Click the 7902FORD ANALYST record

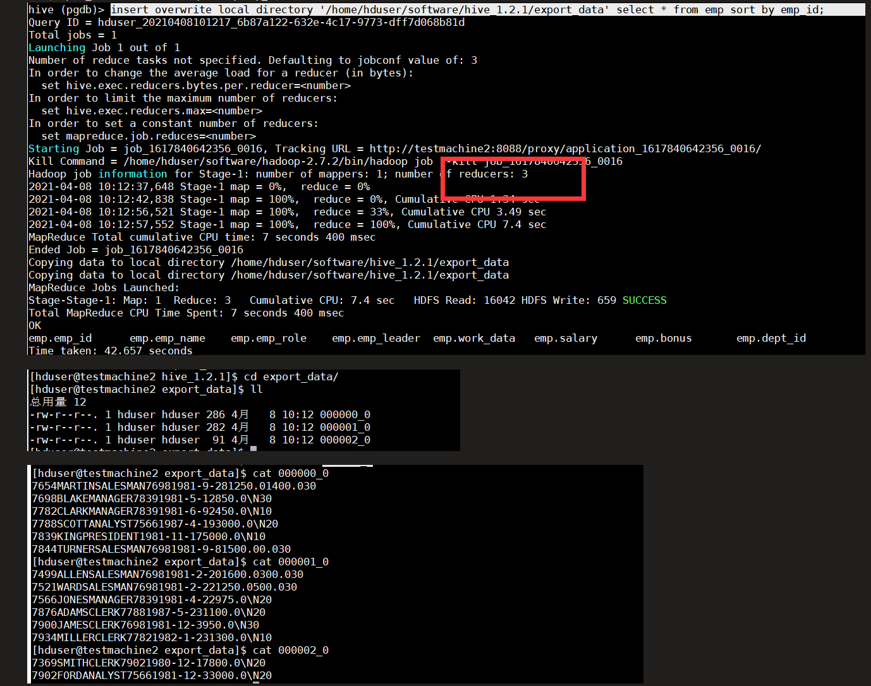pos(152,675)
